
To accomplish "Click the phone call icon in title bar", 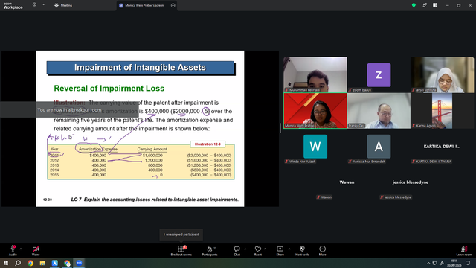I will pos(425,5).
